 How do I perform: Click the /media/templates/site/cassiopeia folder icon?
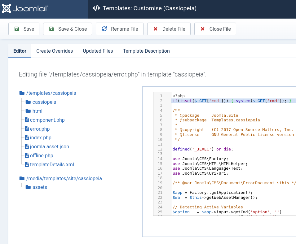22,178
